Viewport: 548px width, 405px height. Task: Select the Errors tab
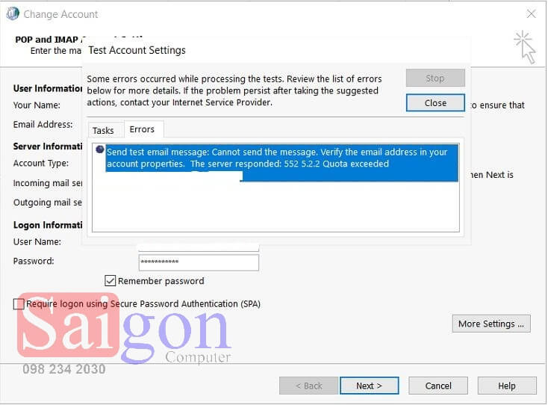click(142, 129)
